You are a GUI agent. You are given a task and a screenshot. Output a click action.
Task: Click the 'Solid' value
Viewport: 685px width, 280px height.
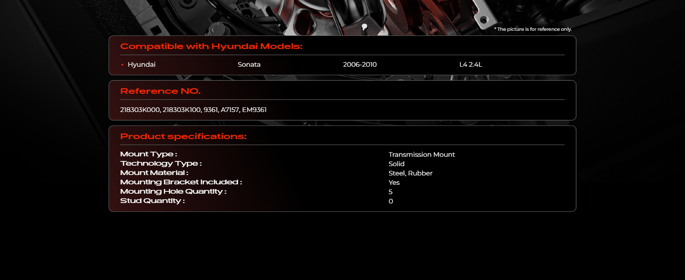click(x=396, y=164)
